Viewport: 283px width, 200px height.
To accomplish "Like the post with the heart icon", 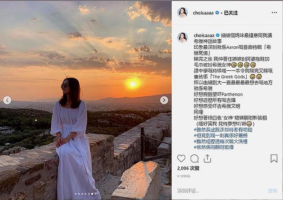I will pyautogui.click(x=181, y=158).
